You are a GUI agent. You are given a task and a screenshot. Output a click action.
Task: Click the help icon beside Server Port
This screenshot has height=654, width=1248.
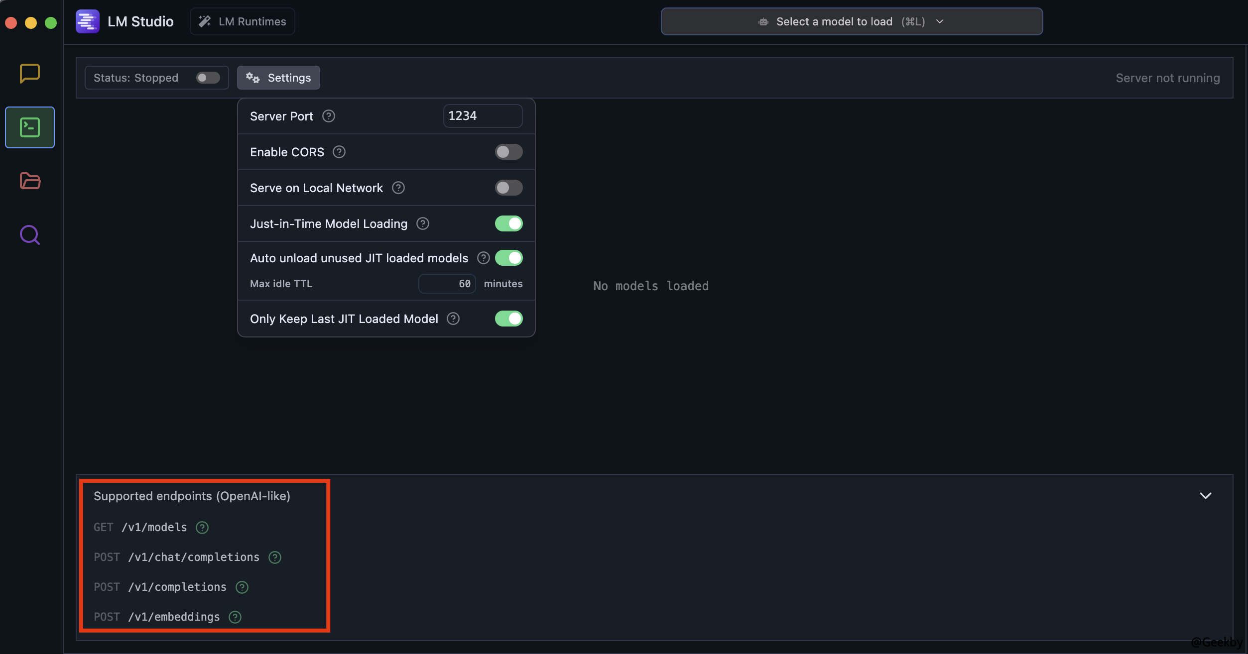tap(329, 116)
